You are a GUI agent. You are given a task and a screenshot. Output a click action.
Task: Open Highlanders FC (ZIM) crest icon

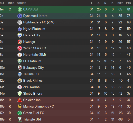20,22
